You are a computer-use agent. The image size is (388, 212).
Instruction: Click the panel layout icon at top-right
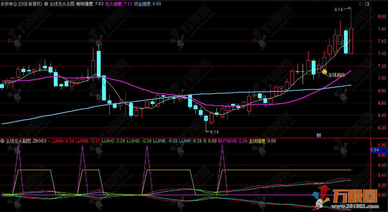click(x=367, y=4)
